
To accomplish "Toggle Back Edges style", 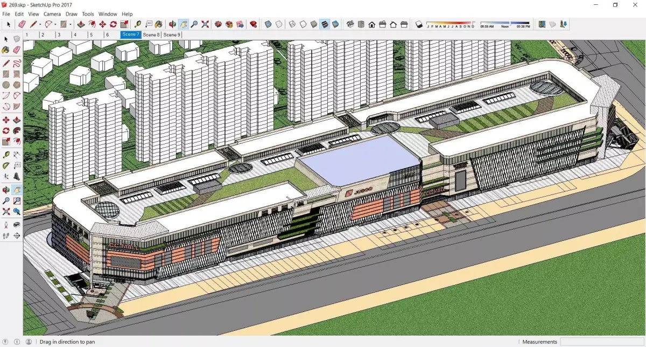I will [278, 24].
